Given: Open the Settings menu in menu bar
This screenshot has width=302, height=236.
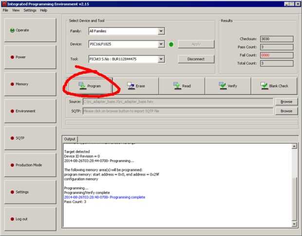Looking at the screenshot, I should [x=30, y=10].
